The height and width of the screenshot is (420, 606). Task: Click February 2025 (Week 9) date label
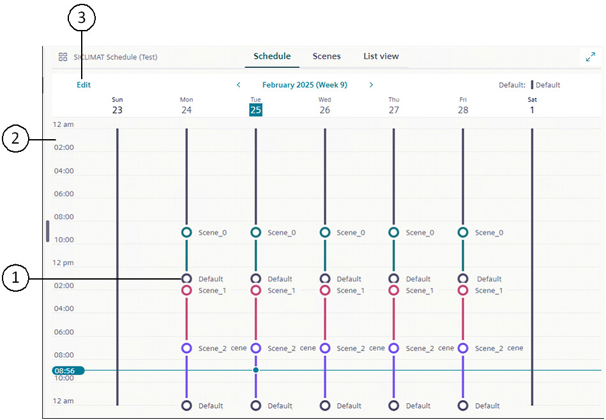pyautogui.click(x=305, y=85)
